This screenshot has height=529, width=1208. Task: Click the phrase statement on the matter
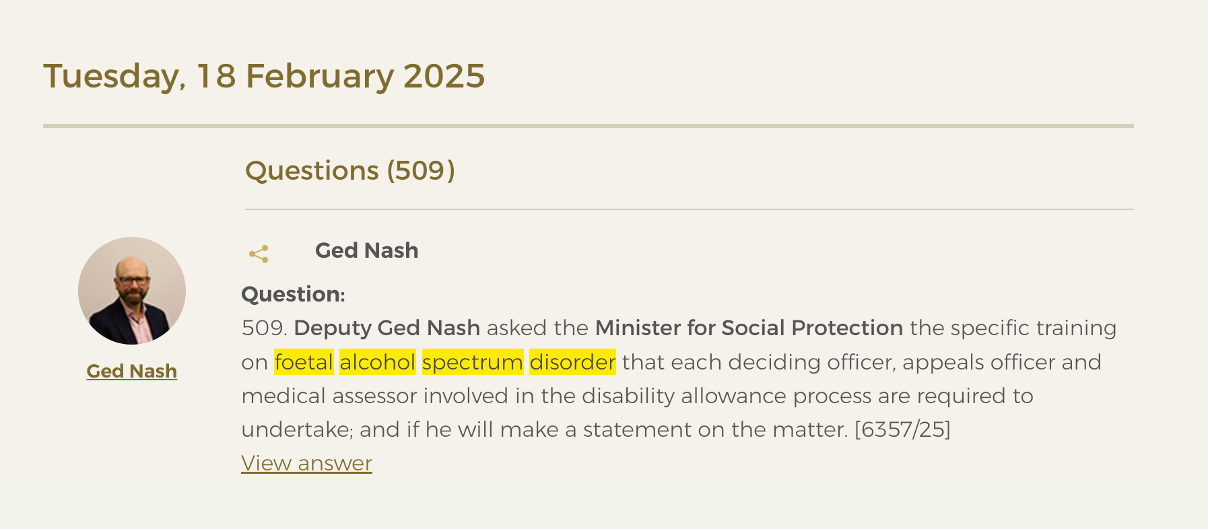click(715, 429)
